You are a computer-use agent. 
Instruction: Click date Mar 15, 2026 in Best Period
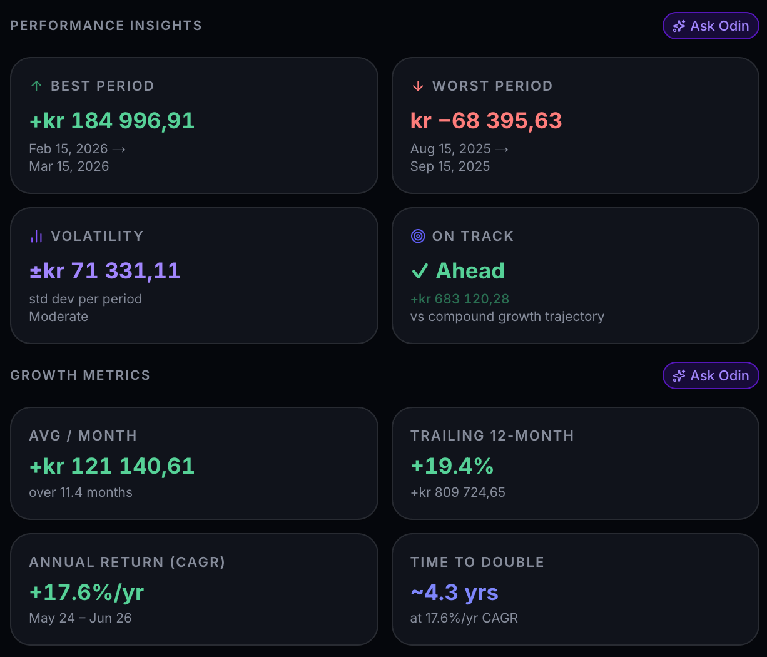[69, 166]
